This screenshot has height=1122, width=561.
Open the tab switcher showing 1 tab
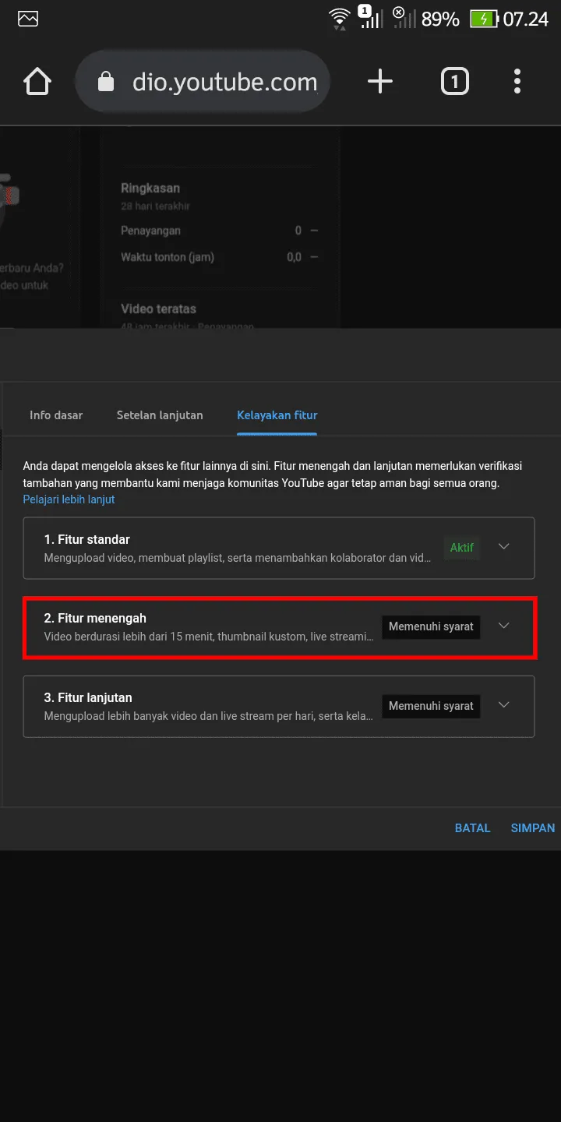pyautogui.click(x=455, y=82)
